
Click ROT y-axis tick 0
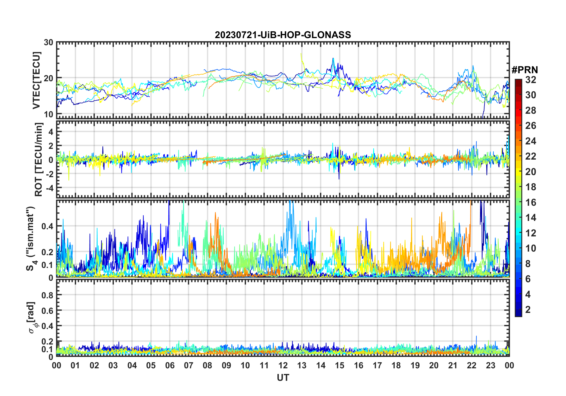(51, 160)
